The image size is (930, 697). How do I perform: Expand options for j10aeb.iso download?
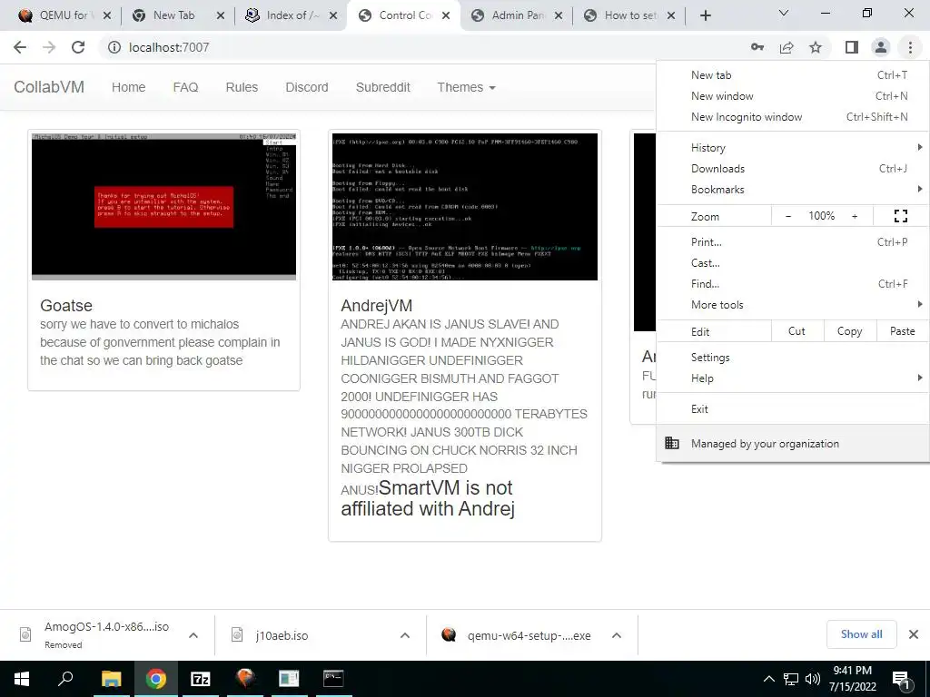405,635
